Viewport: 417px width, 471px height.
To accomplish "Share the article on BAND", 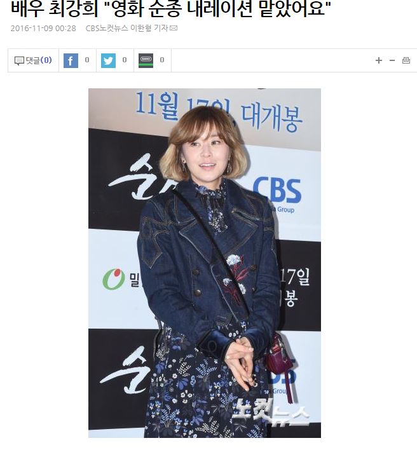I will tap(146, 60).
